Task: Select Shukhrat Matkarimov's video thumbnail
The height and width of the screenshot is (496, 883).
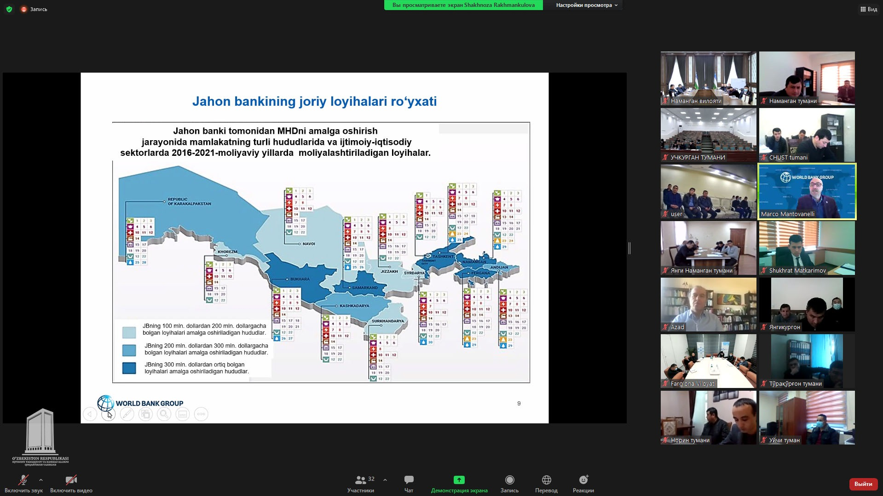Action: (807, 248)
